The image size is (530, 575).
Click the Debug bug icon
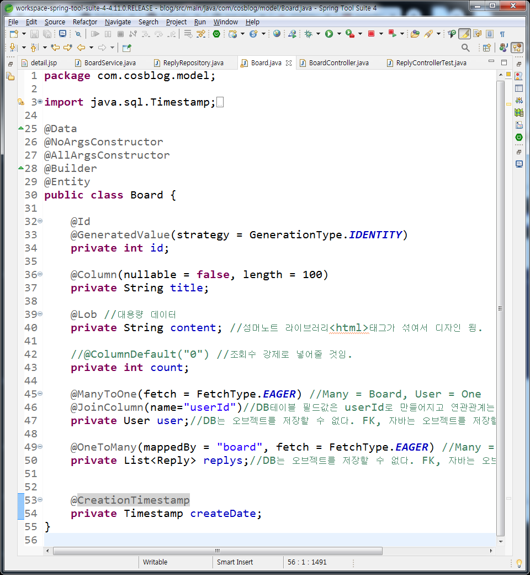(309, 34)
